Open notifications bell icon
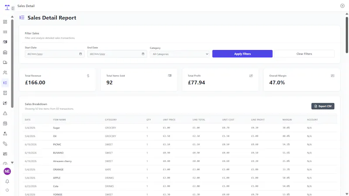 (x=7, y=181)
